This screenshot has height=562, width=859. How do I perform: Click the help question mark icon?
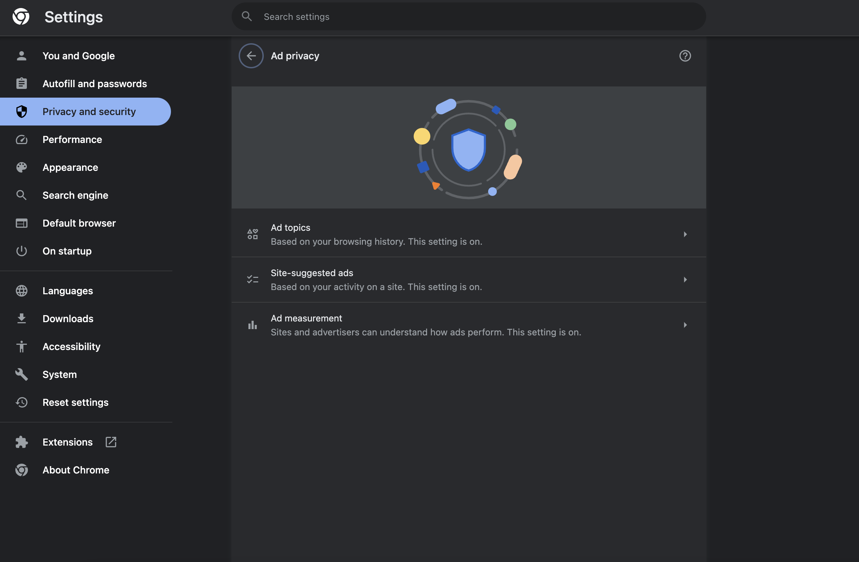685,55
